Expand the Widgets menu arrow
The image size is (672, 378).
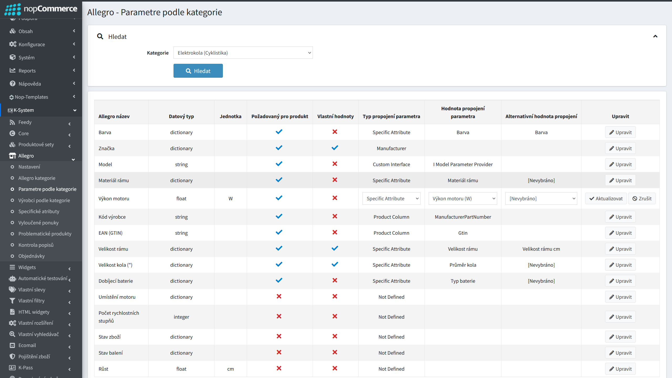pos(70,269)
